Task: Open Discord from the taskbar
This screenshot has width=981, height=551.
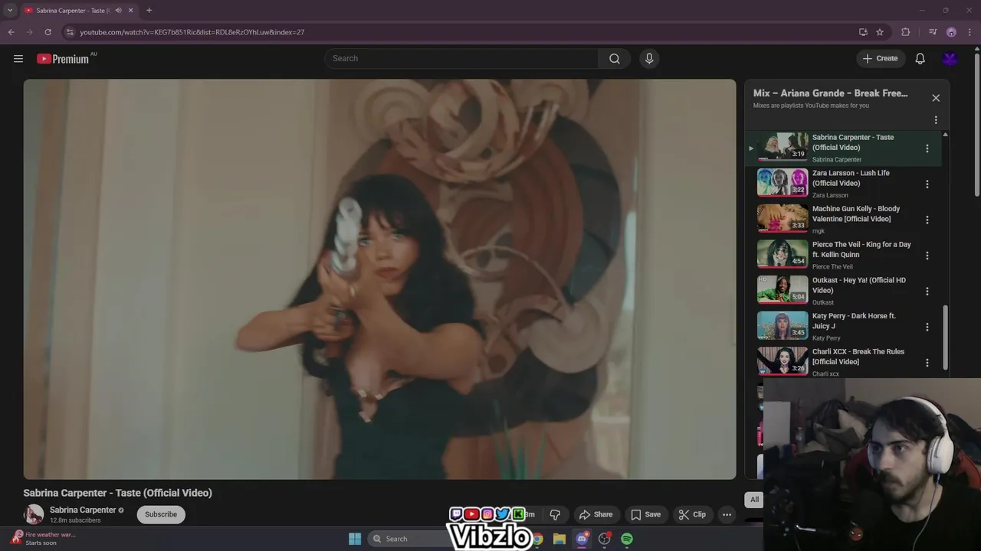Action: pyautogui.click(x=582, y=539)
